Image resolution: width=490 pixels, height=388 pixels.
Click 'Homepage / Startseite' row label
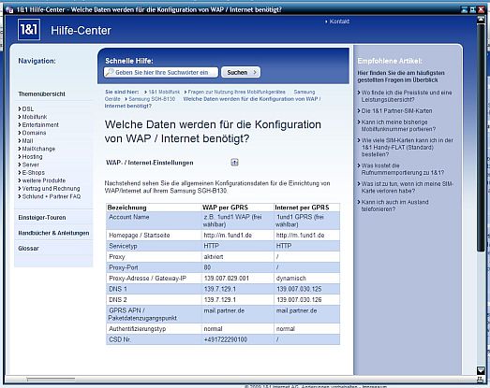pos(140,236)
